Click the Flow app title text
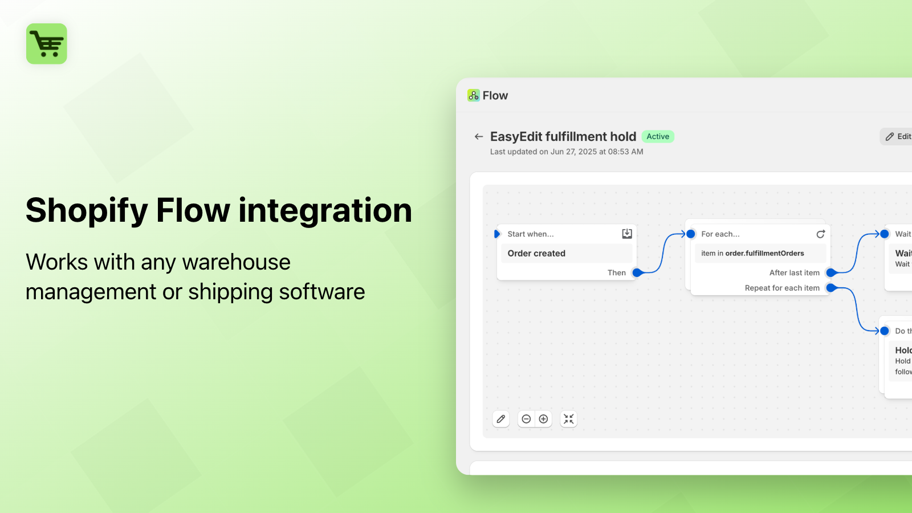This screenshot has width=912, height=513. pyautogui.click(x=495, y=95)
